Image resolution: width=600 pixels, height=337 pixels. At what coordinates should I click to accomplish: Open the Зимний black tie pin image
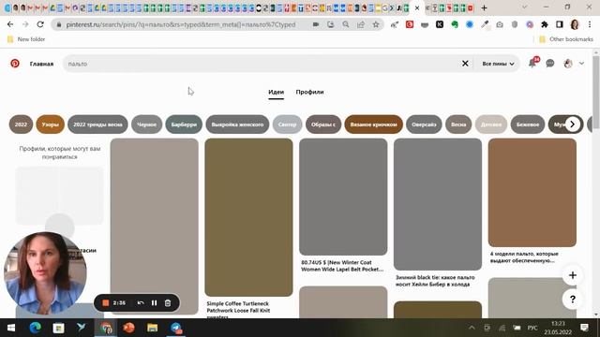click(x=438, y=204)
